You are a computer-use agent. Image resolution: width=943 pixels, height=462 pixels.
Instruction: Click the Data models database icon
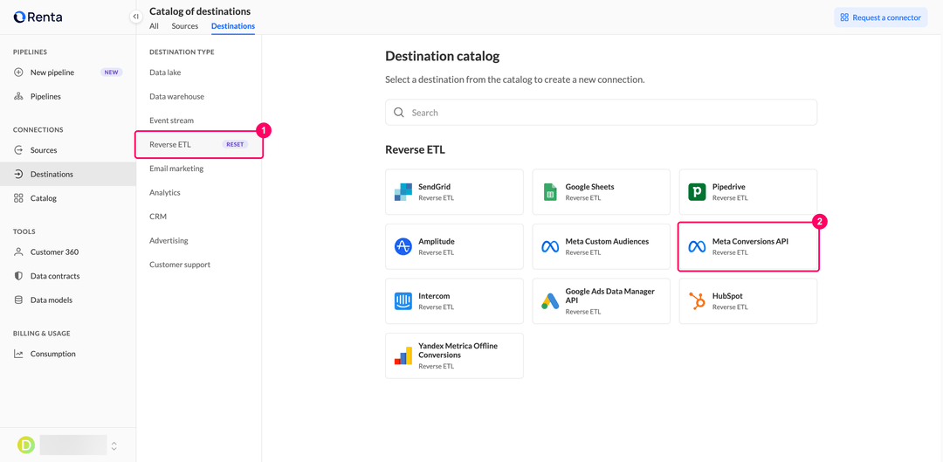[x=18, y=300]
